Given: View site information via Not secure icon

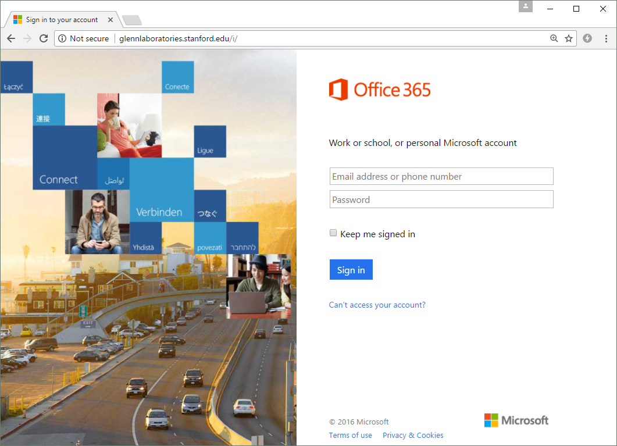Looking at the screenshot, I should (62, 38).
